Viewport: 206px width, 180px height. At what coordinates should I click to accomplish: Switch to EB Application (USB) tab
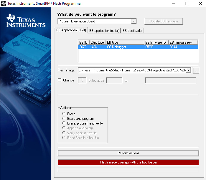[71, 30]
